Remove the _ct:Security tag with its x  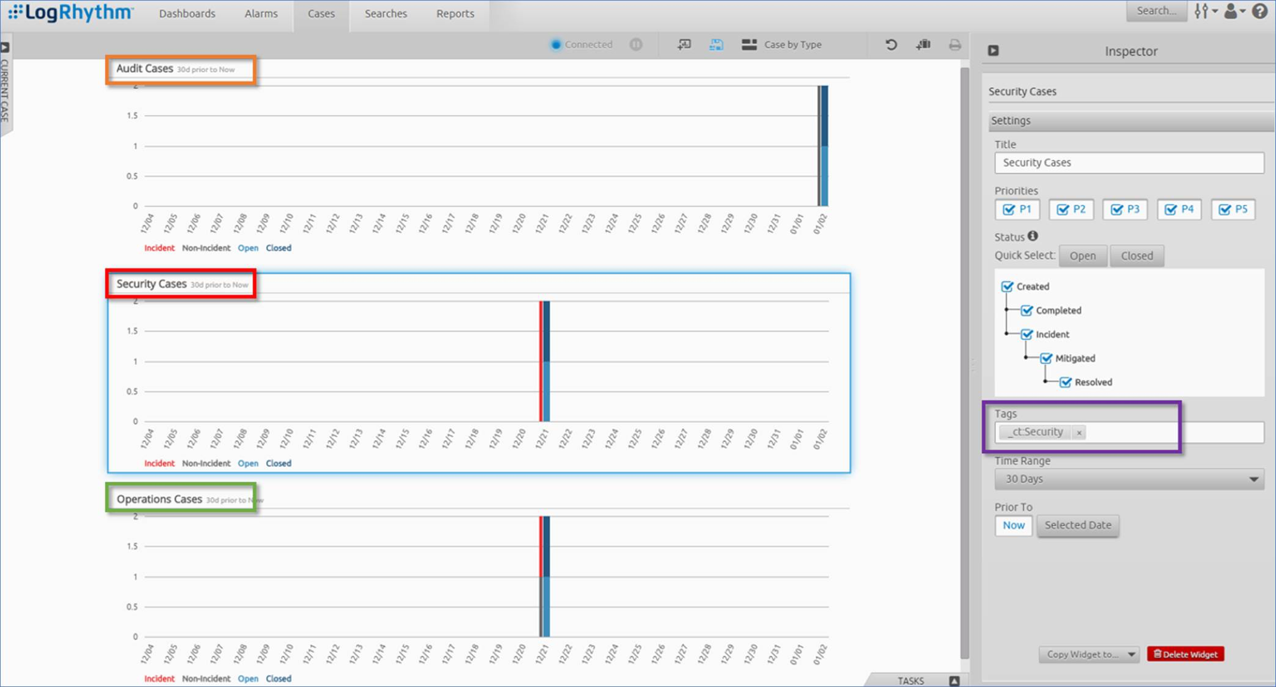pyautogui.click(x=1079, y=432)
